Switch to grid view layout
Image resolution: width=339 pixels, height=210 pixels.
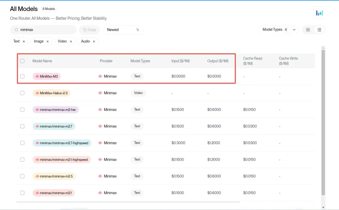tap(308, 30)
